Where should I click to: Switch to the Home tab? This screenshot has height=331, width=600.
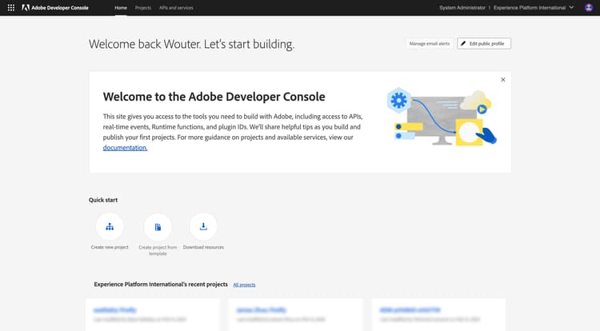pos(121,8)
